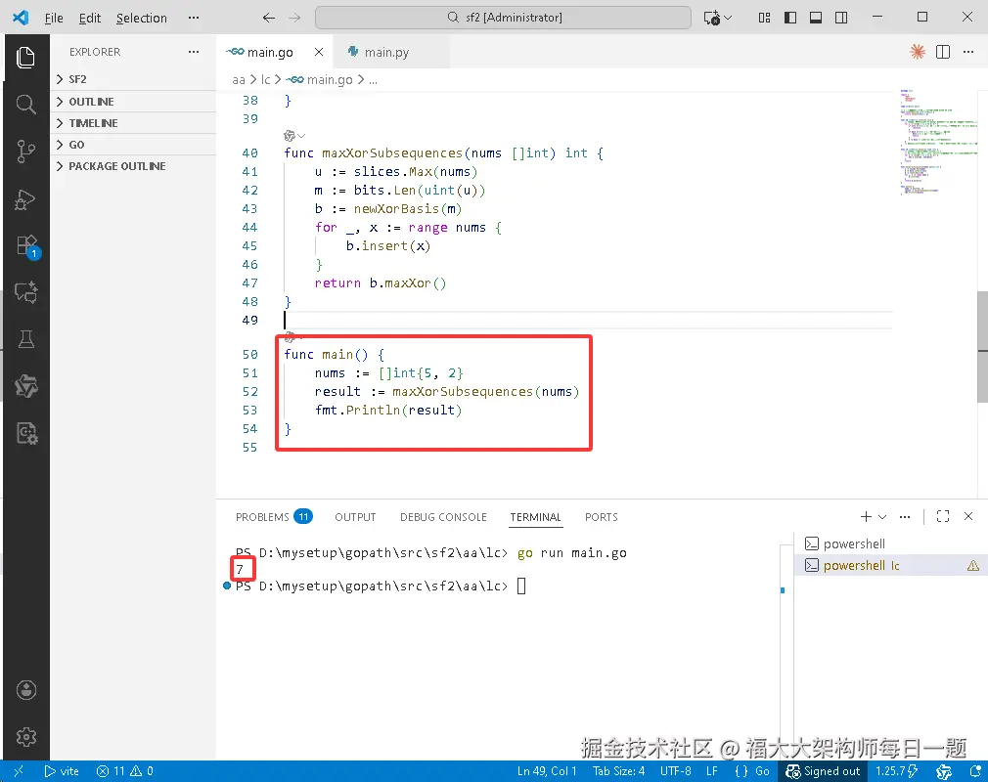
Task: Go back with the left arrow
Action: coord(268,18)
